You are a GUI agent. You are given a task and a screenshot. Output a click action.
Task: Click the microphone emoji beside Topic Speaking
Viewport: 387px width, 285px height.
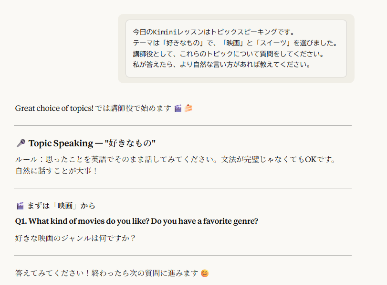point(21,143)
